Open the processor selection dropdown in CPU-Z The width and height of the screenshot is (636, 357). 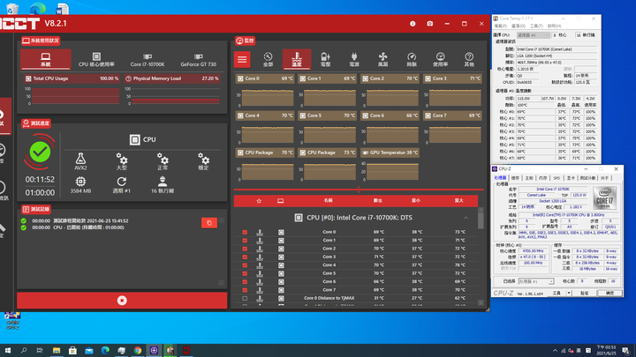[536, 281]
